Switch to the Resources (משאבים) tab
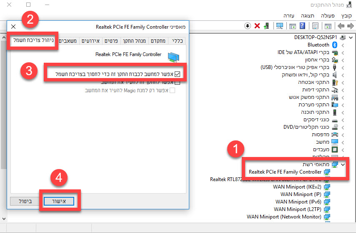The image size is (356, 233). point(68,41)
